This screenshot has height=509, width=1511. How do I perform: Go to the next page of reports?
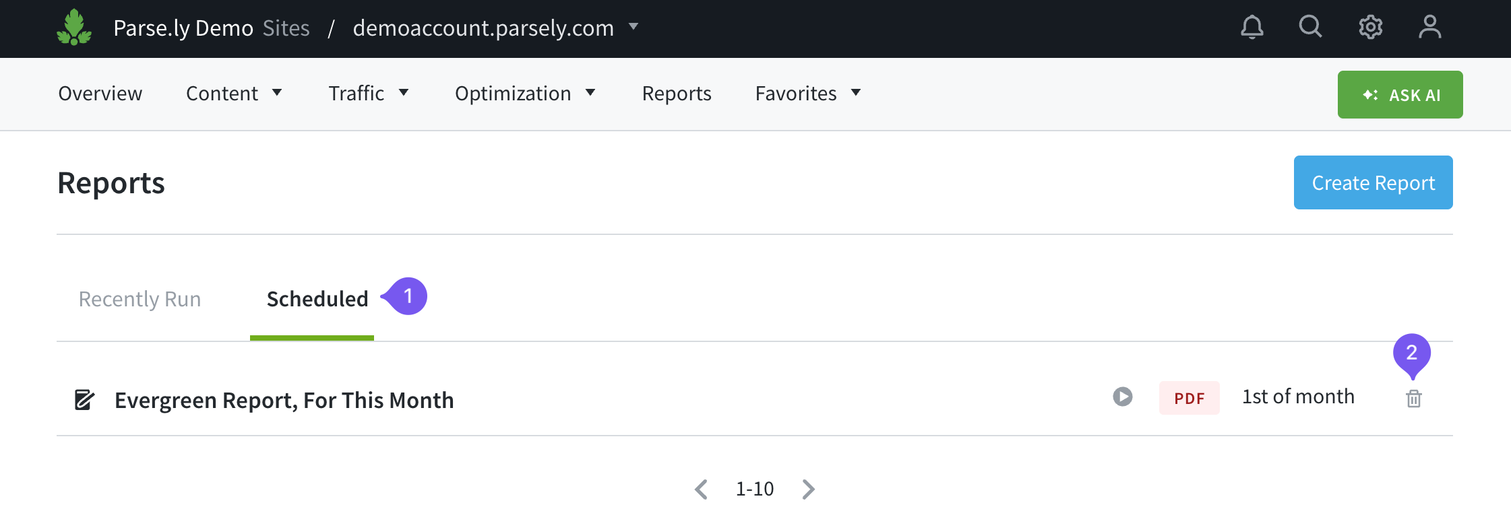tap(809, 489)
